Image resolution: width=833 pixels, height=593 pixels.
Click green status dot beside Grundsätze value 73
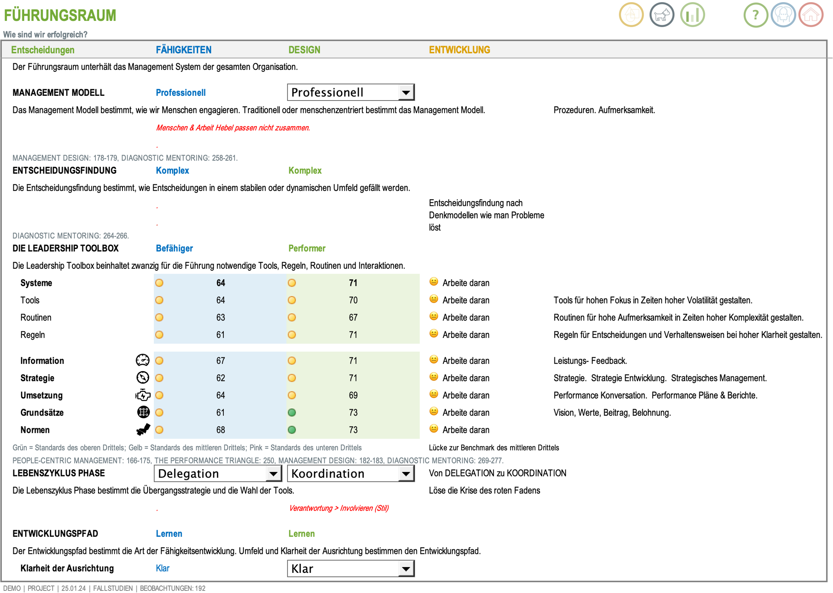(291, 412)
